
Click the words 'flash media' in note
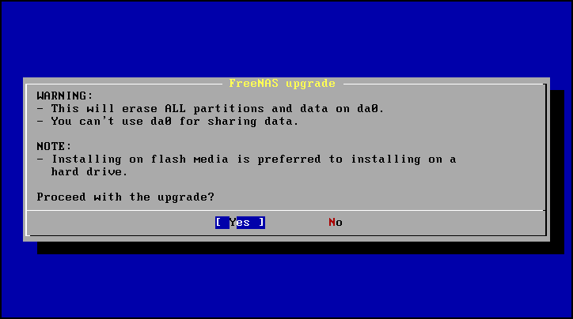[x=190, y=159]
